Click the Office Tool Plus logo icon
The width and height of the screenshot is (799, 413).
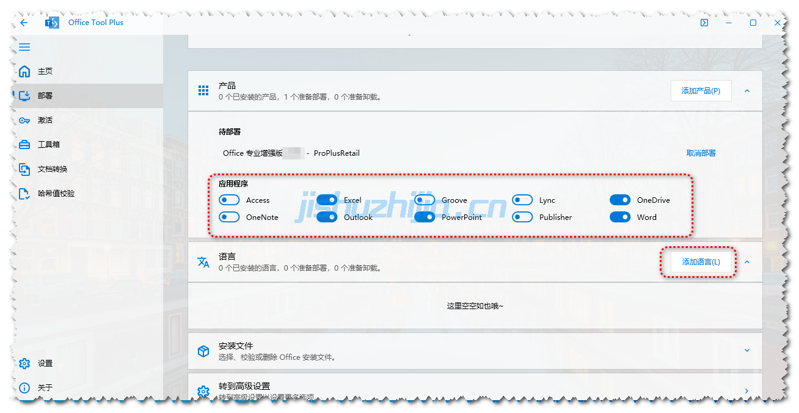[x=52, y=23]
